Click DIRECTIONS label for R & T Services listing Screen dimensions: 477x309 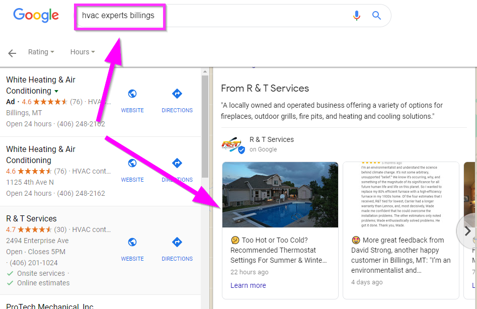click(x=177, y=259)
